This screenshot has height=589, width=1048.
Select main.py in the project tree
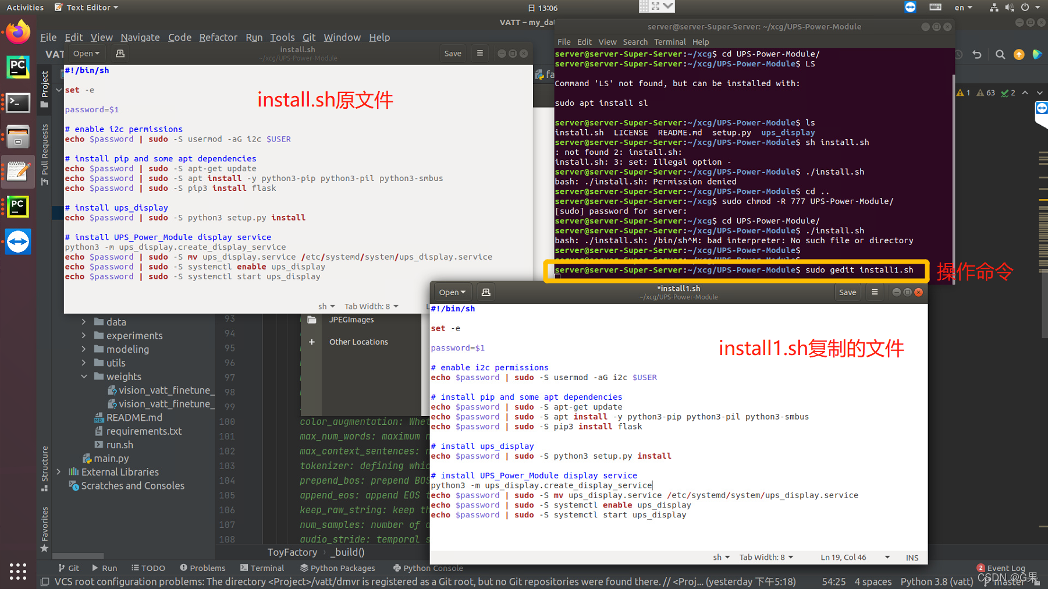click(111, 459)
